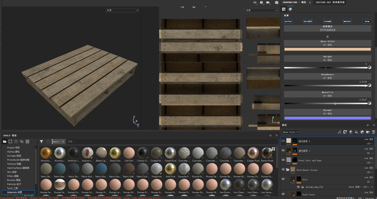Open the 3D viewport 材质 display dropdown
The image size is (377, 199).
coord(122,10)
